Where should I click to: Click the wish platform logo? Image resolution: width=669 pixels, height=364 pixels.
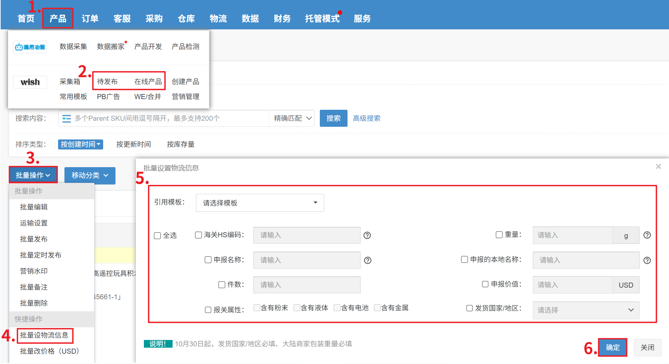pyautogui.click(x=30, y=82)
